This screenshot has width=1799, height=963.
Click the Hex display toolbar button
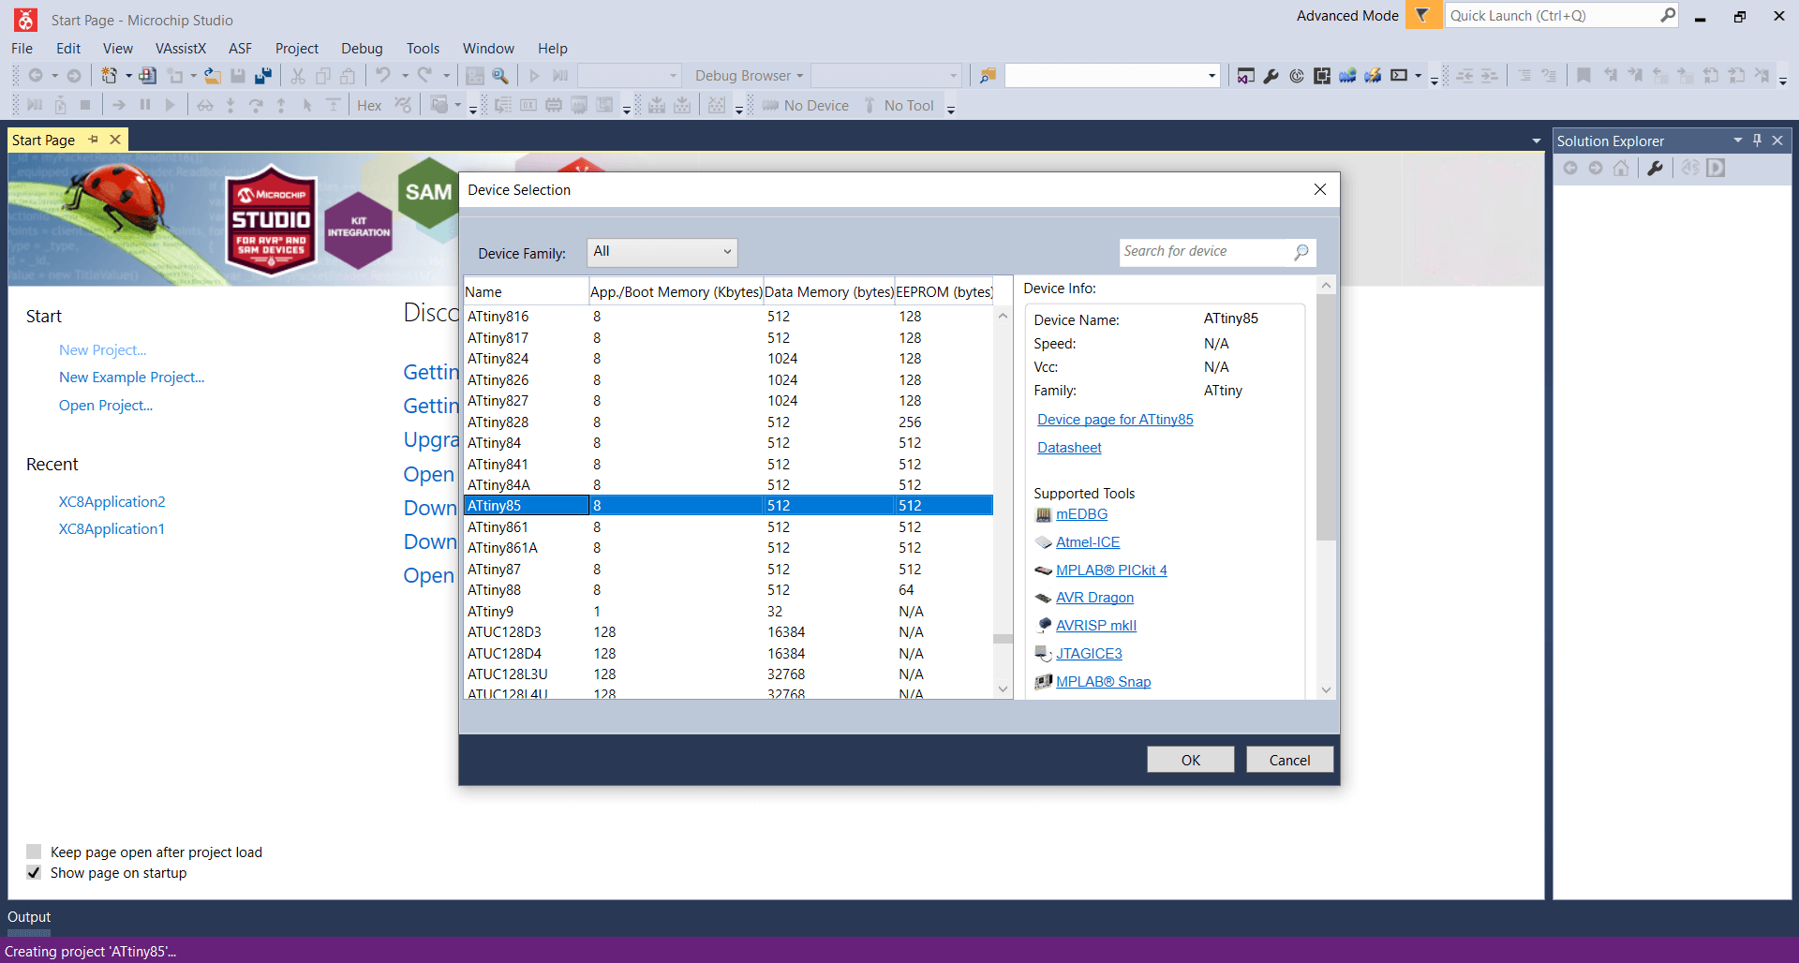pyautogui.click(x=369, y=106)
